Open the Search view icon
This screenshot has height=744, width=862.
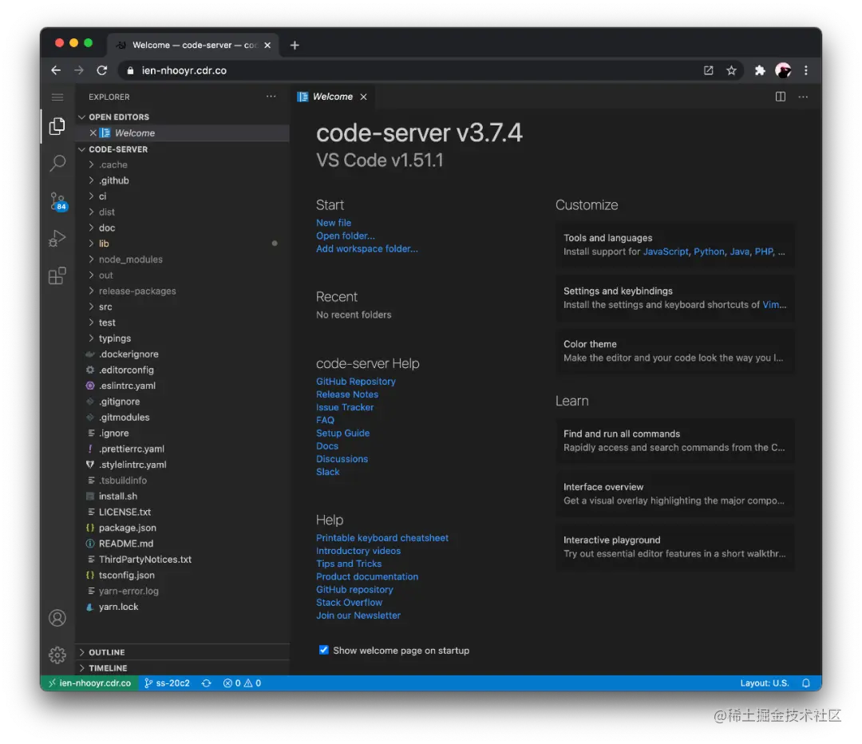57,164
